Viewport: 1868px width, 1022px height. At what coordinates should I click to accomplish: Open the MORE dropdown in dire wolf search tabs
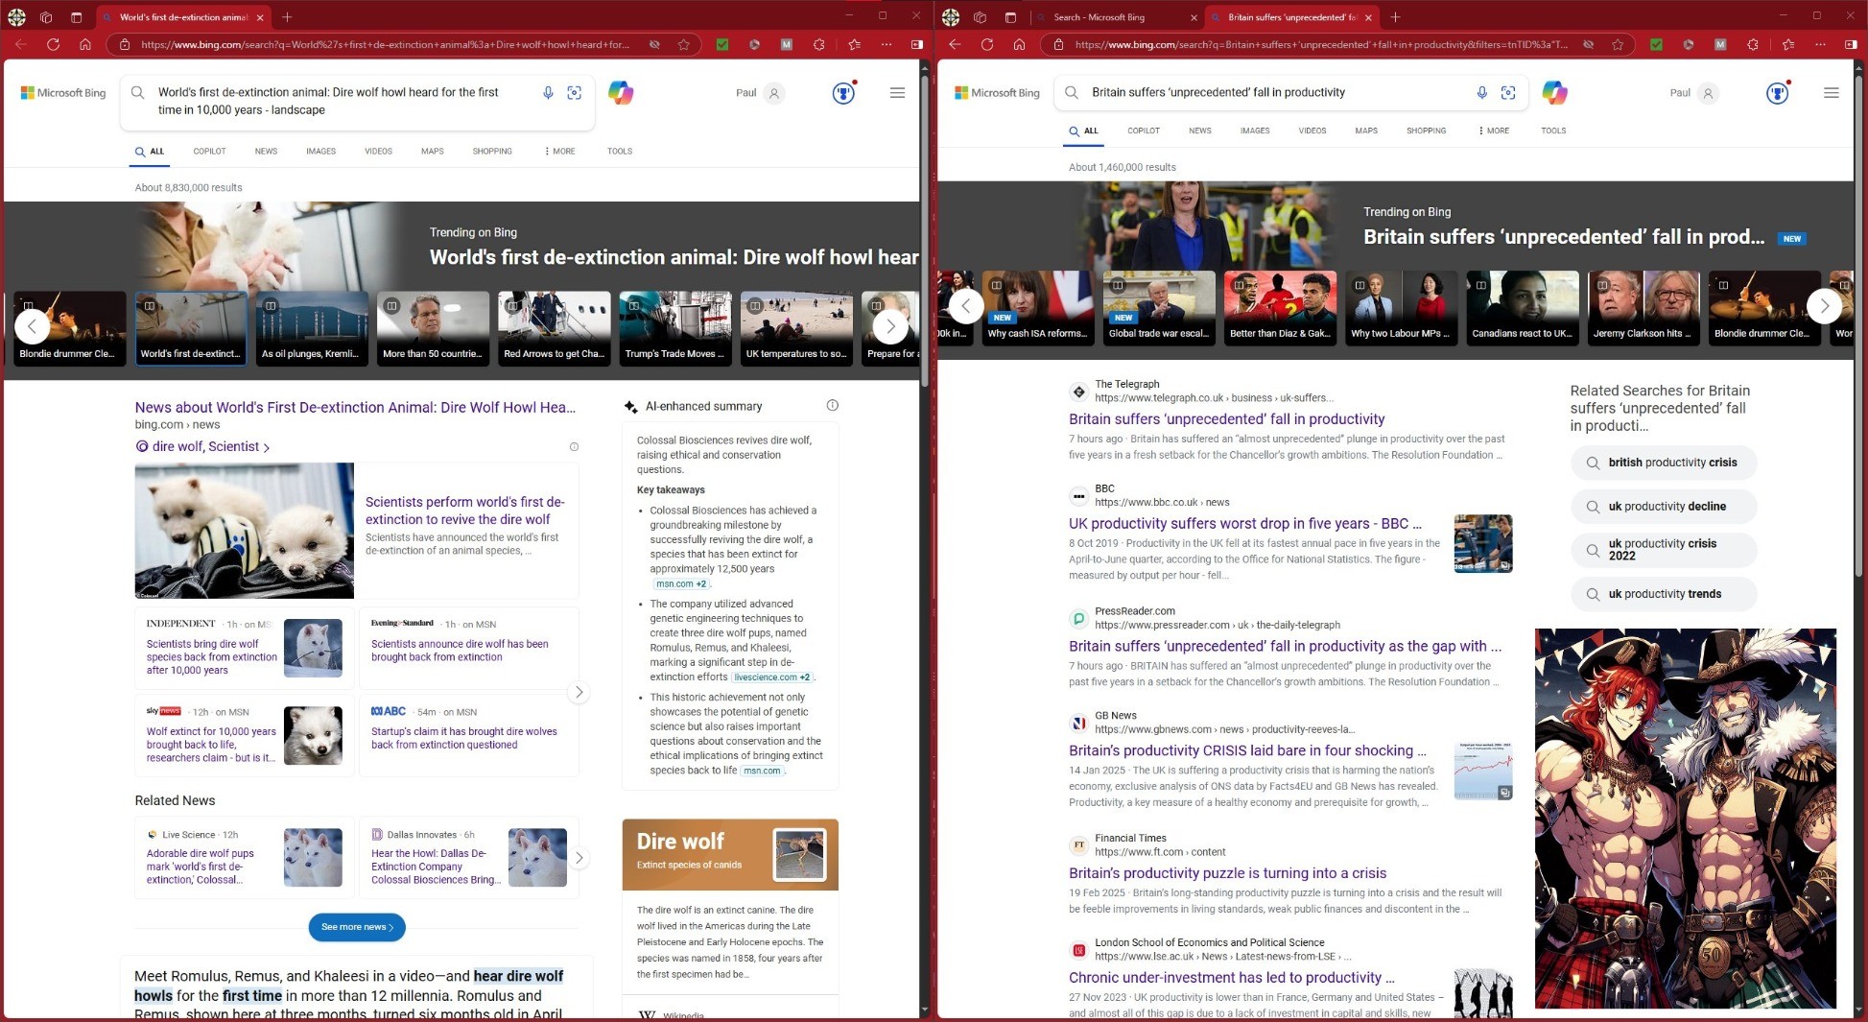click(559, 152)
